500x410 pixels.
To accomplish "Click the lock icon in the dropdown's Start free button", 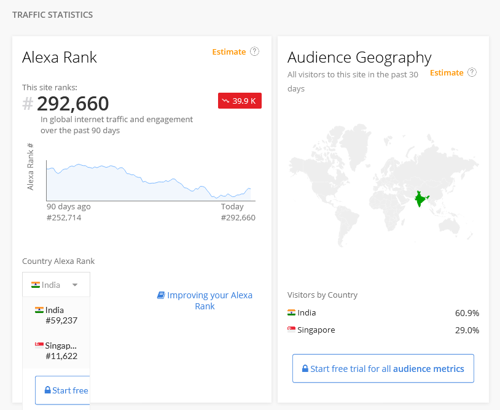I will coord(47,390).
